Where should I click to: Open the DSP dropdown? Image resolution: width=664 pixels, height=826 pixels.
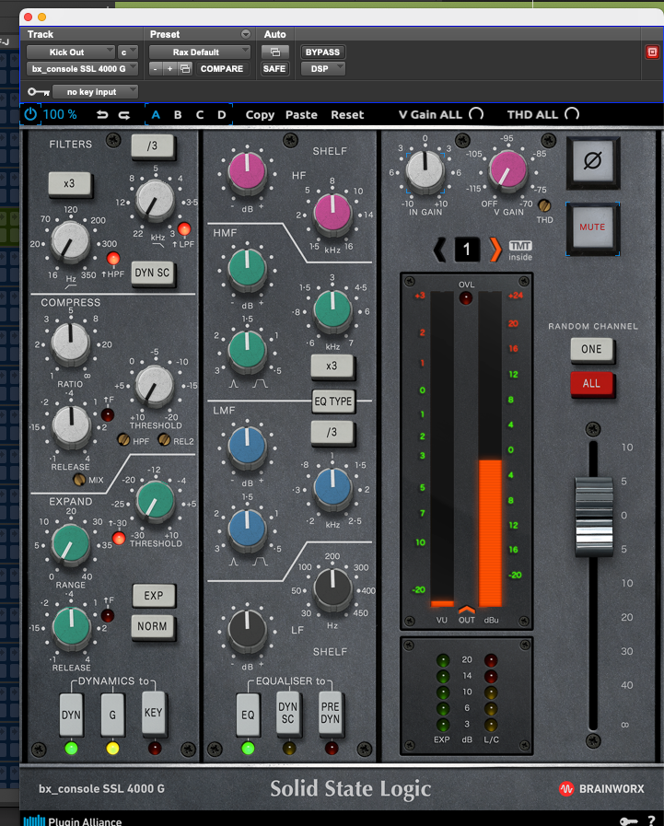coord(323,68)
